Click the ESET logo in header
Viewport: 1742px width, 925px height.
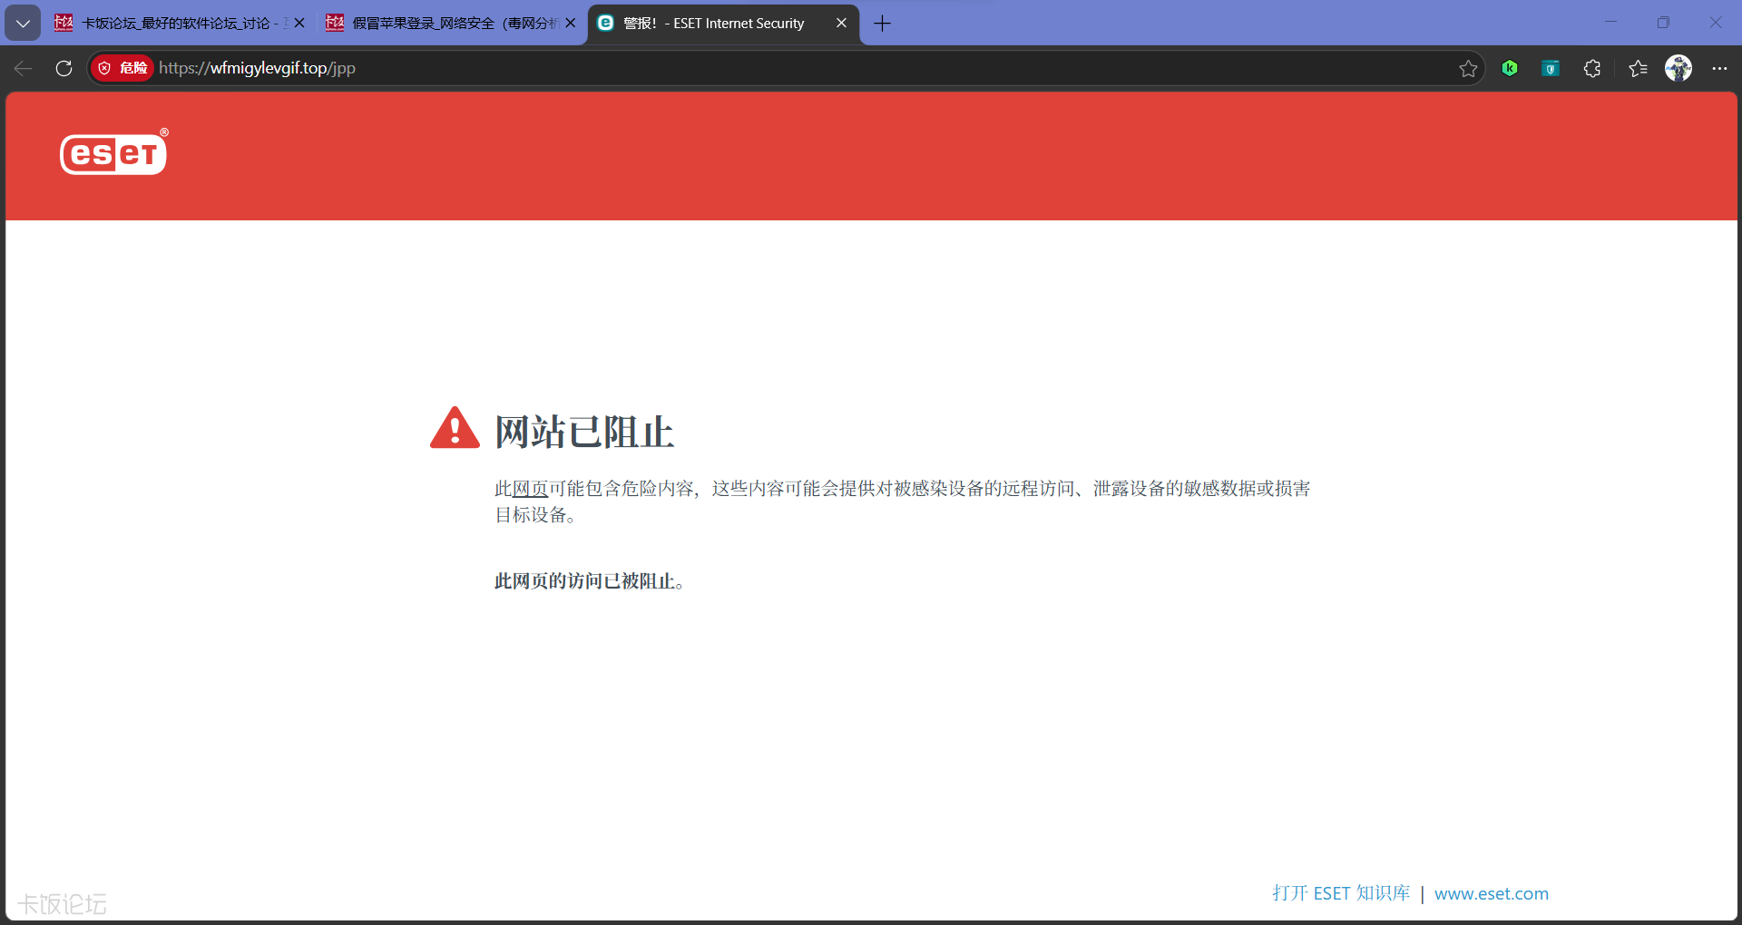click(x=113, y=152)
